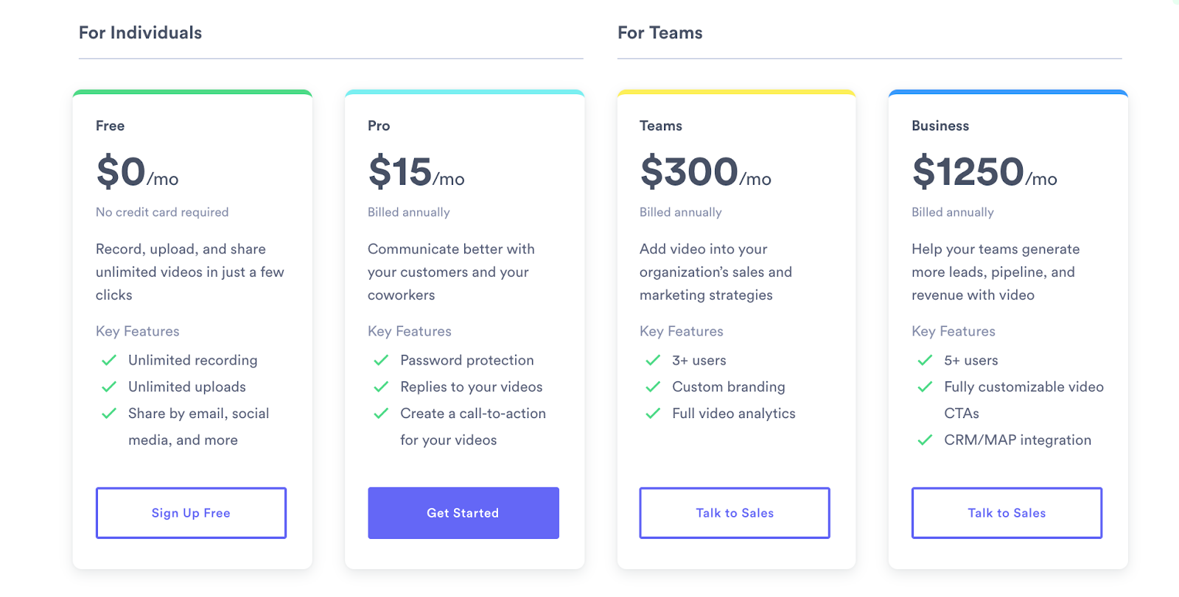The height and width of the screenshot is (597, 1179).
Task: Click checkmark beside Create a call-to-action
Action: coord(381,413)
